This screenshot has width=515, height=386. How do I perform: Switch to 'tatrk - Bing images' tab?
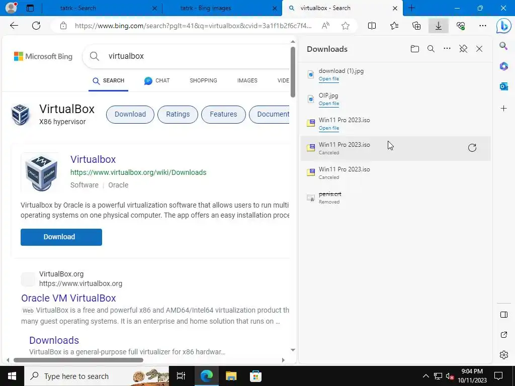pos(222,8)
